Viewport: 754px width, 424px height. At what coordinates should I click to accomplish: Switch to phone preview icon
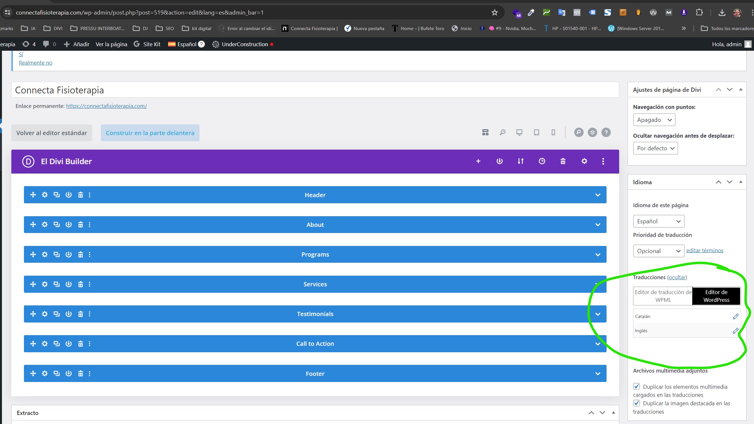pyautogui.click(x=553, y=132)
